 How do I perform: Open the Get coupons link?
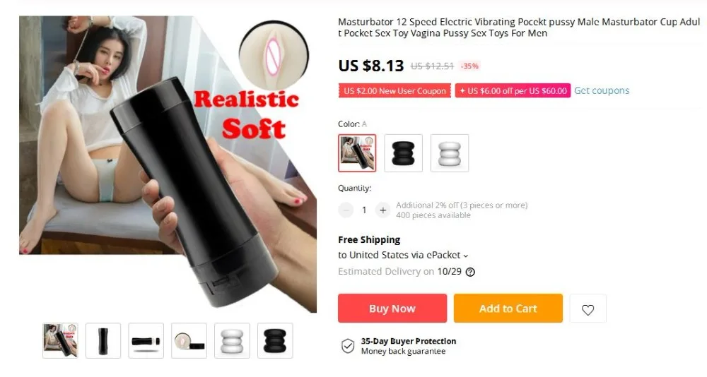[x=602, y=90]
